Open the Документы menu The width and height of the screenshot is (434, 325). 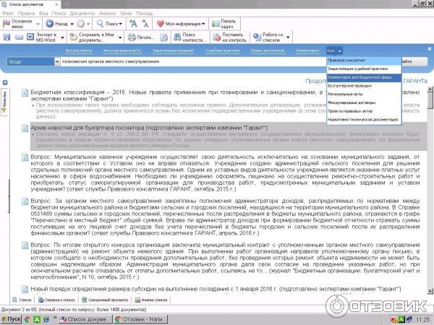(82, 13)
